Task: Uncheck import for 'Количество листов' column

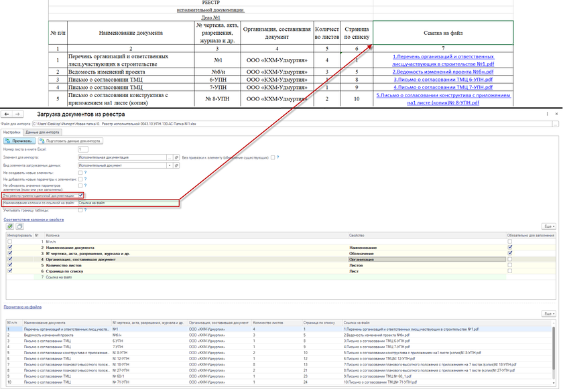Action: (x=9, y=265)
